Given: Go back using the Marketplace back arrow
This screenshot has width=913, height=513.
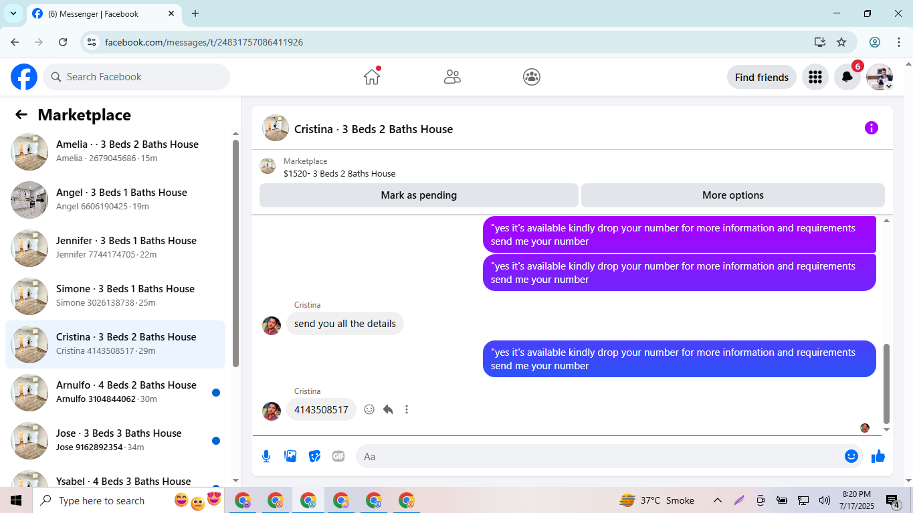Looking at the screenshot, I should tap(21, 115).
